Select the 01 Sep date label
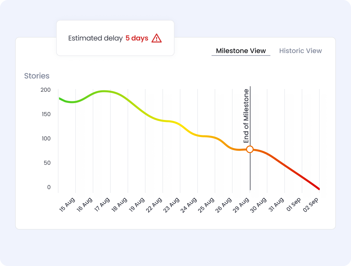Viewport: 351px width, 266px height. [294, 204]
